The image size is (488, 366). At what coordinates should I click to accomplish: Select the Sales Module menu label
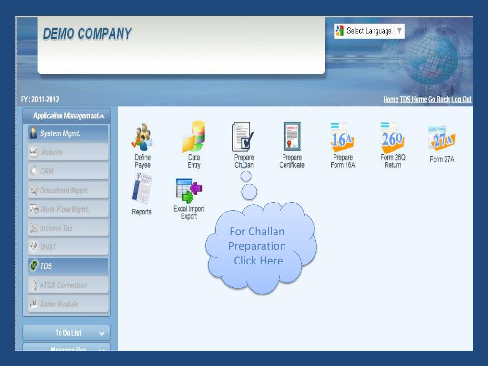[59, 304]
